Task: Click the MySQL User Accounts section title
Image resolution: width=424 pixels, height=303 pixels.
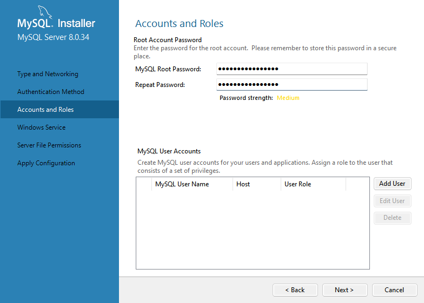Action: pyautogui.click(x=169, y=151)
